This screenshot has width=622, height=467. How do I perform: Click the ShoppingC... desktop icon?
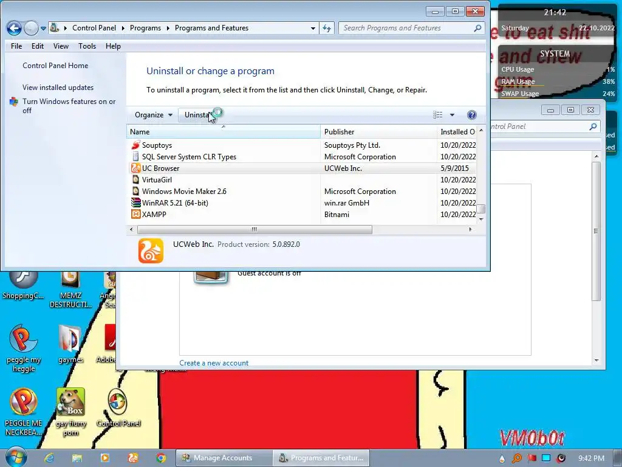23,285
